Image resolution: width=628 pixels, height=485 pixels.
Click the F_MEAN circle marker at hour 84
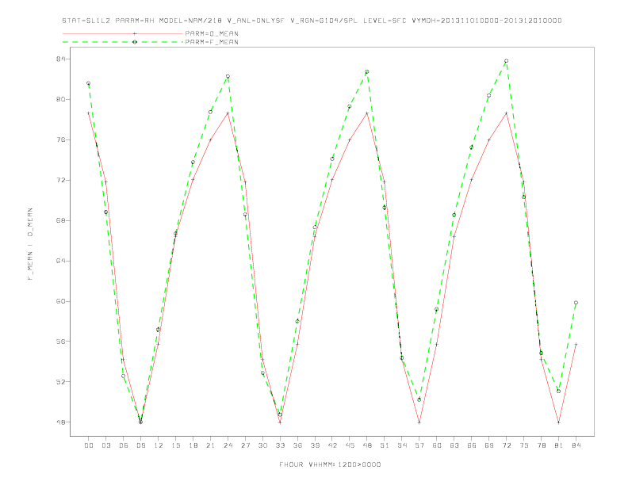pos(576,303)
